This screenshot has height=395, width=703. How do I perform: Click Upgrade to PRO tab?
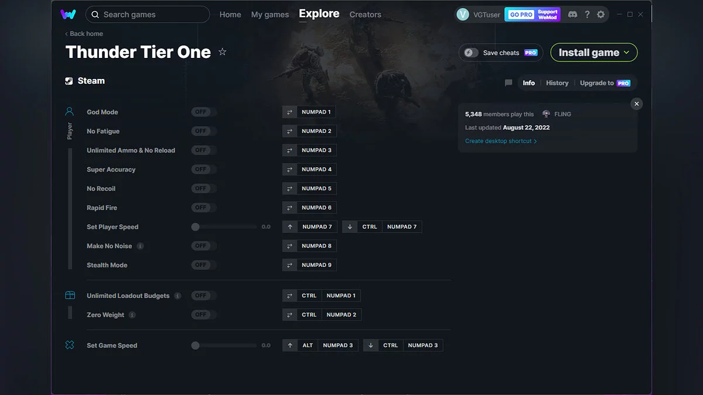[605, 83]
